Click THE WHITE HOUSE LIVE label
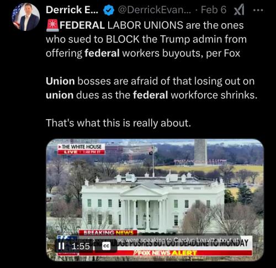 coord(81,149)
